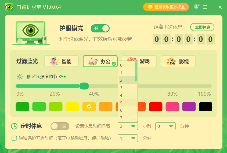227x153 pixels.
Task: Click the 100% scale label
Action: (204, 94)
